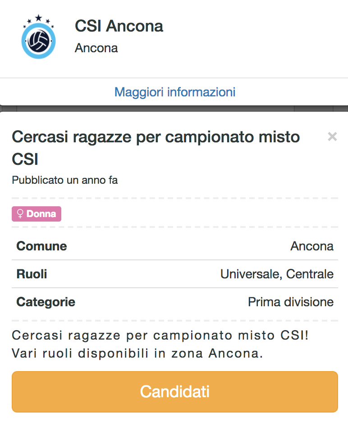The image size is (348, 422).
Task: Click the Comune row label
Action: [x=41, y=246]
